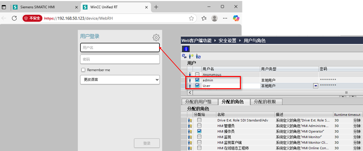This screenshot has width=363, height=151.
Task: Click the refresh user toolbar icon
Action: click(x=198, y=56)
